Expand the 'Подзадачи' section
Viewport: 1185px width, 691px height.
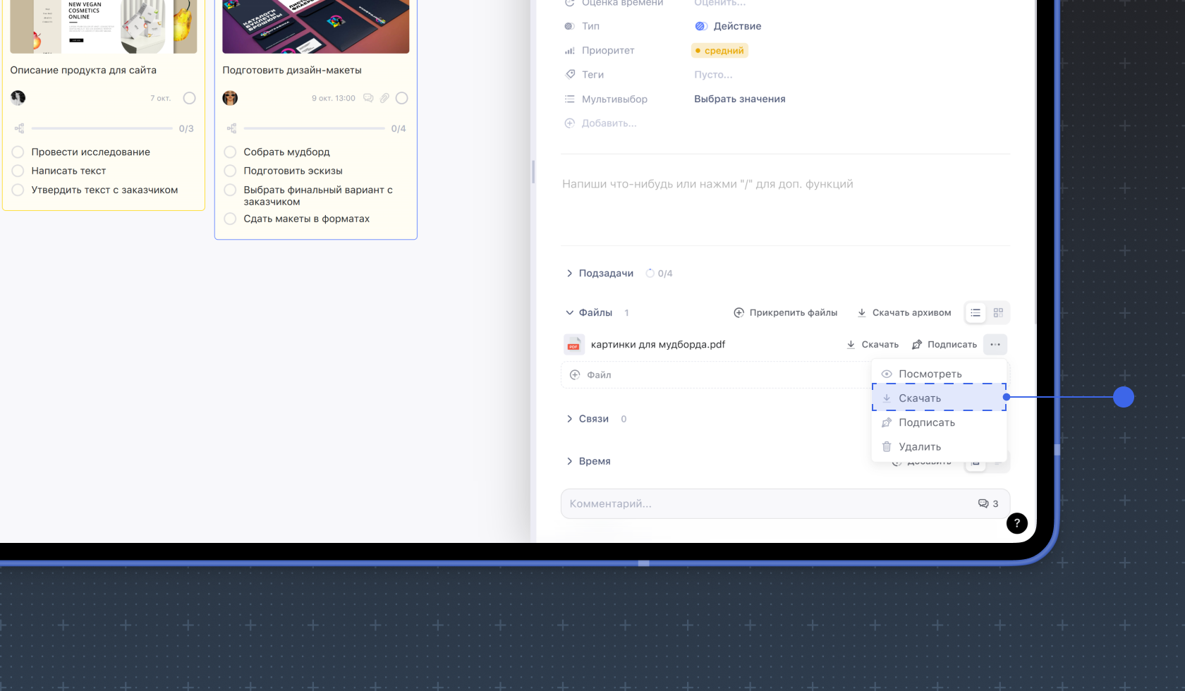(x=569, y=274)
